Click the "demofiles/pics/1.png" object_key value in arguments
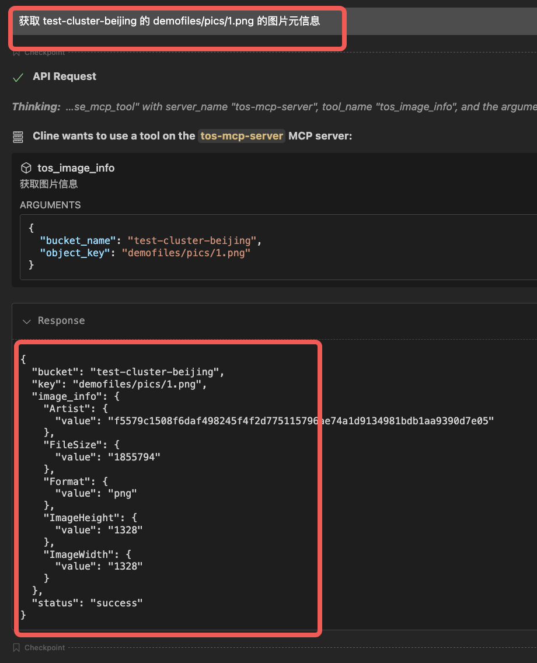The image size is (537, 663). (x=186, y=253)
